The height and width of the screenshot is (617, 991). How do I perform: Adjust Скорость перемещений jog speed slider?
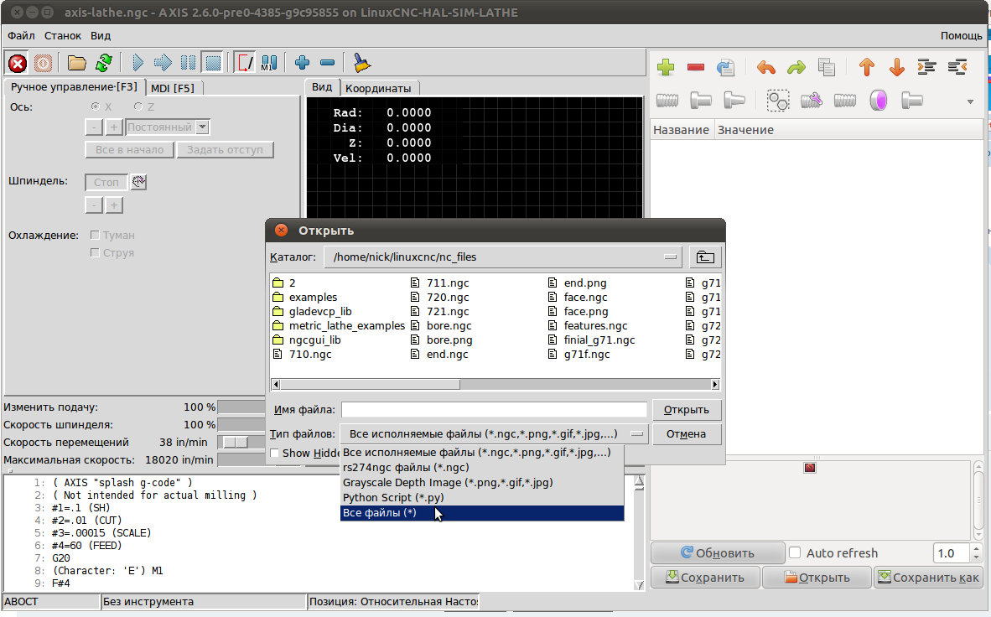(235, 442)
